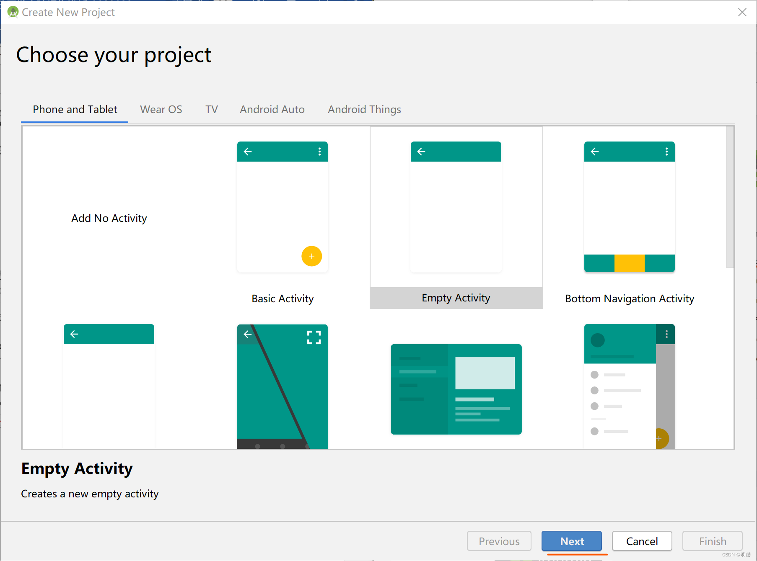Choose the fullscreen activity template thumbnail
The height and width of the screenshot is (561, 757).
coord(283,386)
